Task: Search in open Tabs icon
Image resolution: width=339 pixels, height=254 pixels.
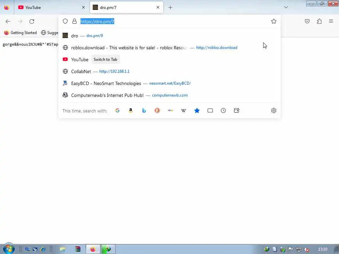Action: [210, 110]
